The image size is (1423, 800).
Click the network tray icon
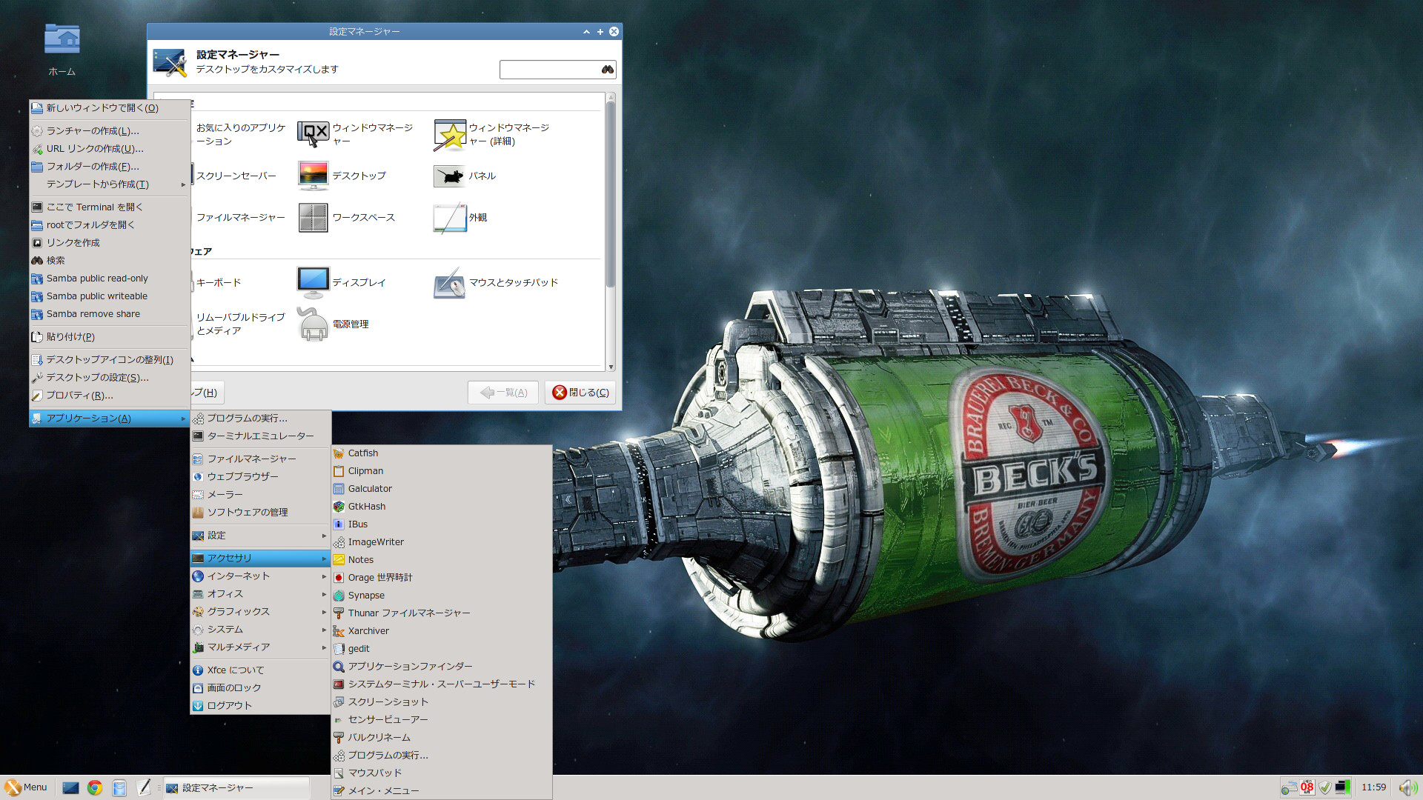(1290, 787)
